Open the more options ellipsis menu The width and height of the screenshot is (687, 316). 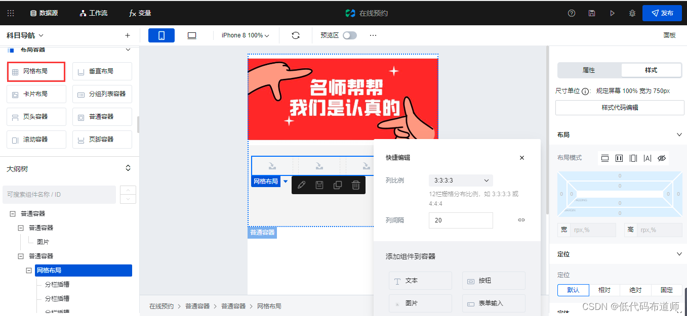(373, 35)
